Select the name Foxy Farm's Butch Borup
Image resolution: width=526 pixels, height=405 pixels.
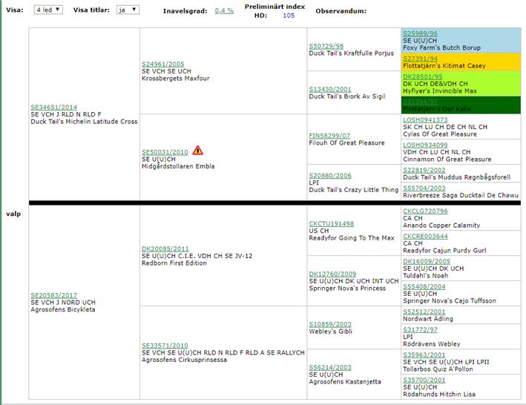[441, 48]
